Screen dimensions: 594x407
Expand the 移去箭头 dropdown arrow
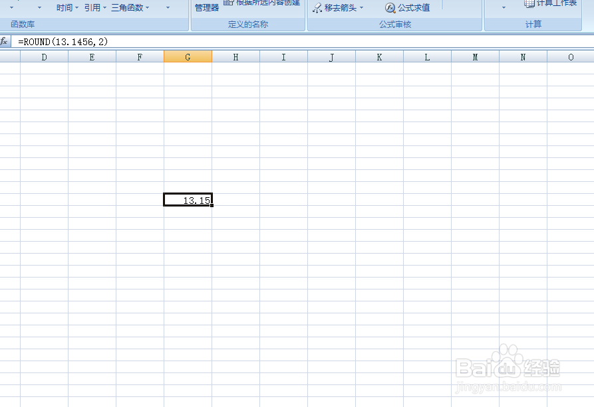click(361, 8)
